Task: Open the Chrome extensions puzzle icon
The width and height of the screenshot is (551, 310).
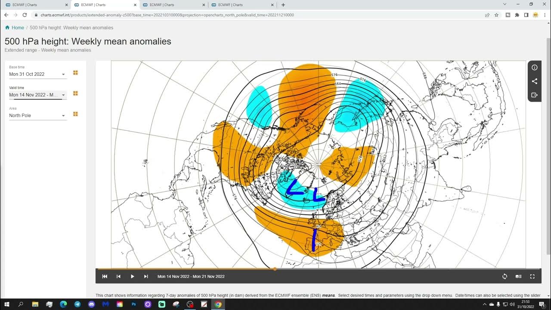Action: tap(517, 15)
